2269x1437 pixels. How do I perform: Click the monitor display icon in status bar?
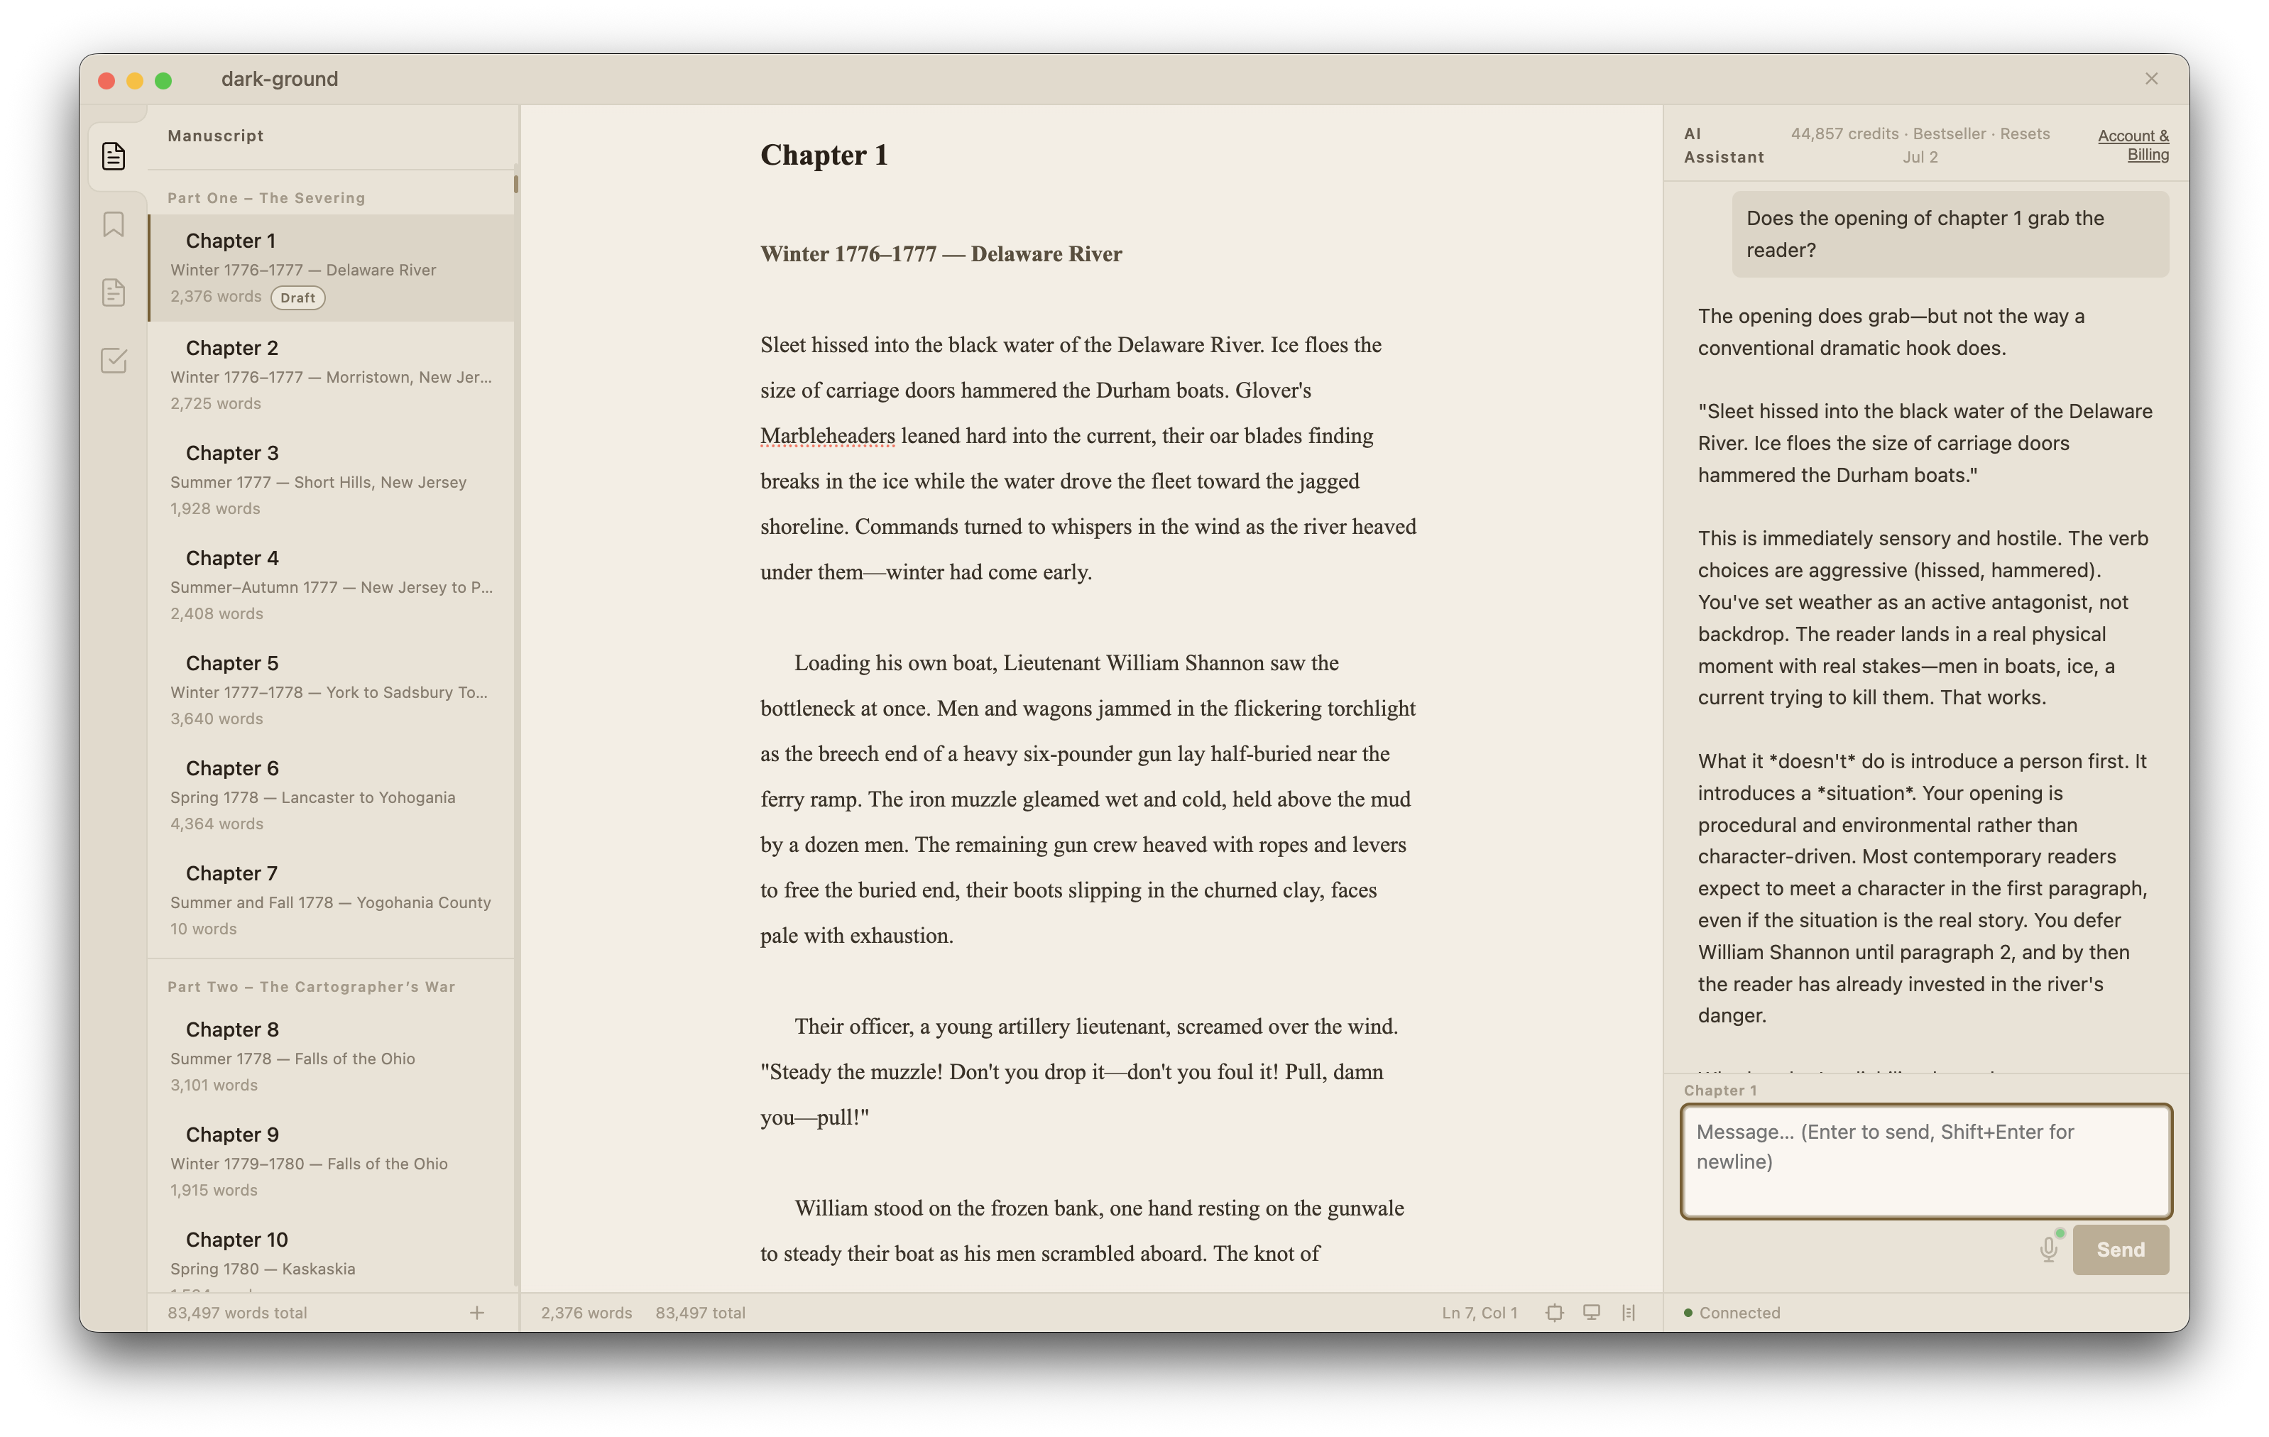[1592, 1313]
